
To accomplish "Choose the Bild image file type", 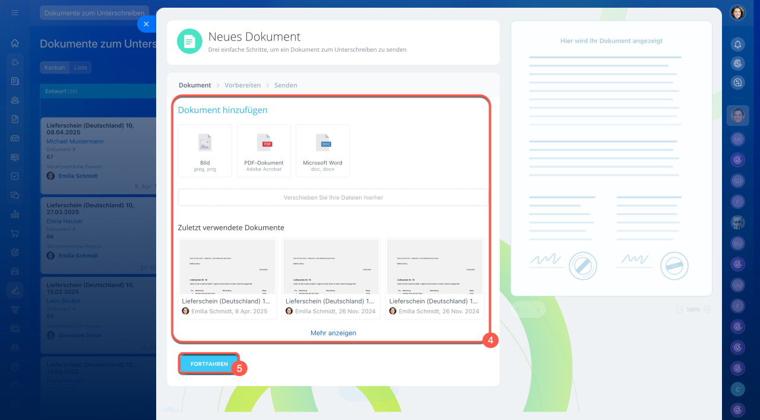I will tap(205, 150).
